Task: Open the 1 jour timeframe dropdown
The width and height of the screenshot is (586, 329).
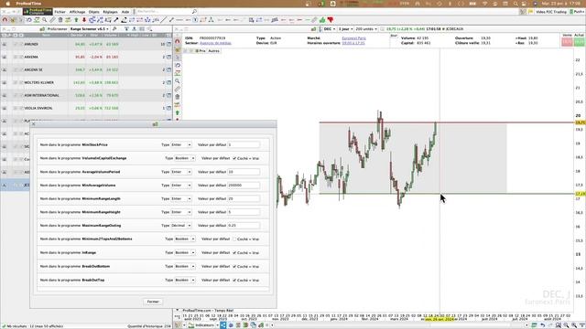Action: pyautogui.click(x=345, y=28)
